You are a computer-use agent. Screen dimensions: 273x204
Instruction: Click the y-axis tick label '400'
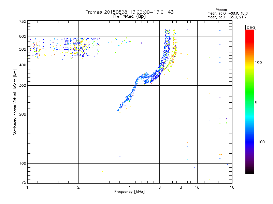coord(23,65)
